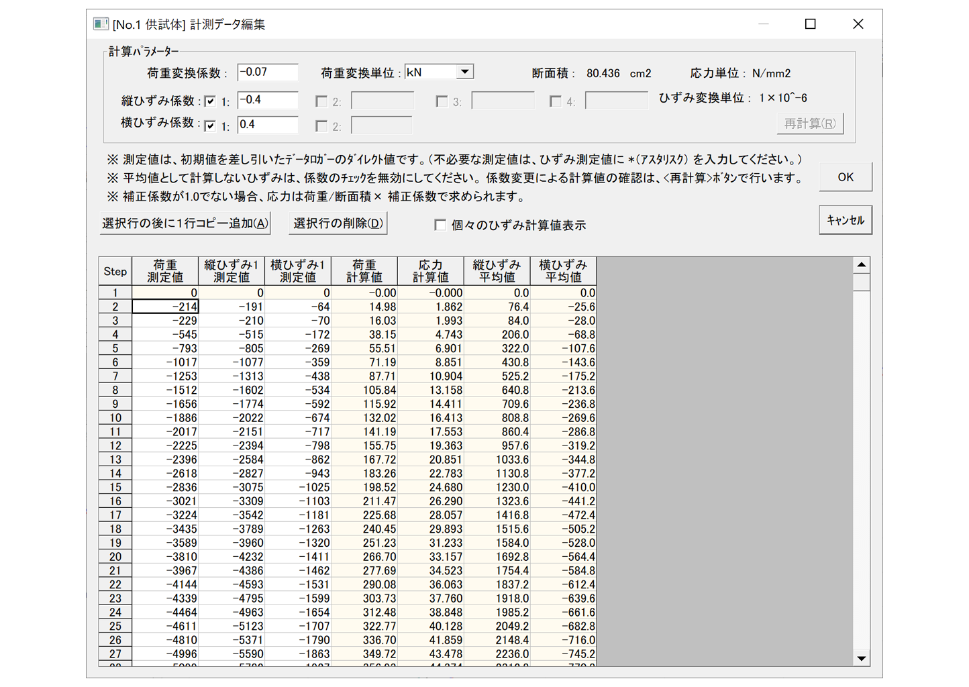
Task: Enable the 縦ひずみ係数 2 checkbox
Action: point(322,101)
